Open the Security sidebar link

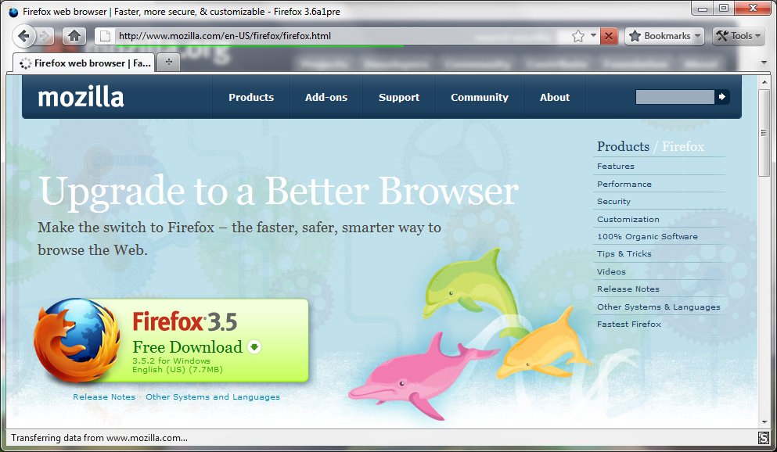[x=613, y=202]
